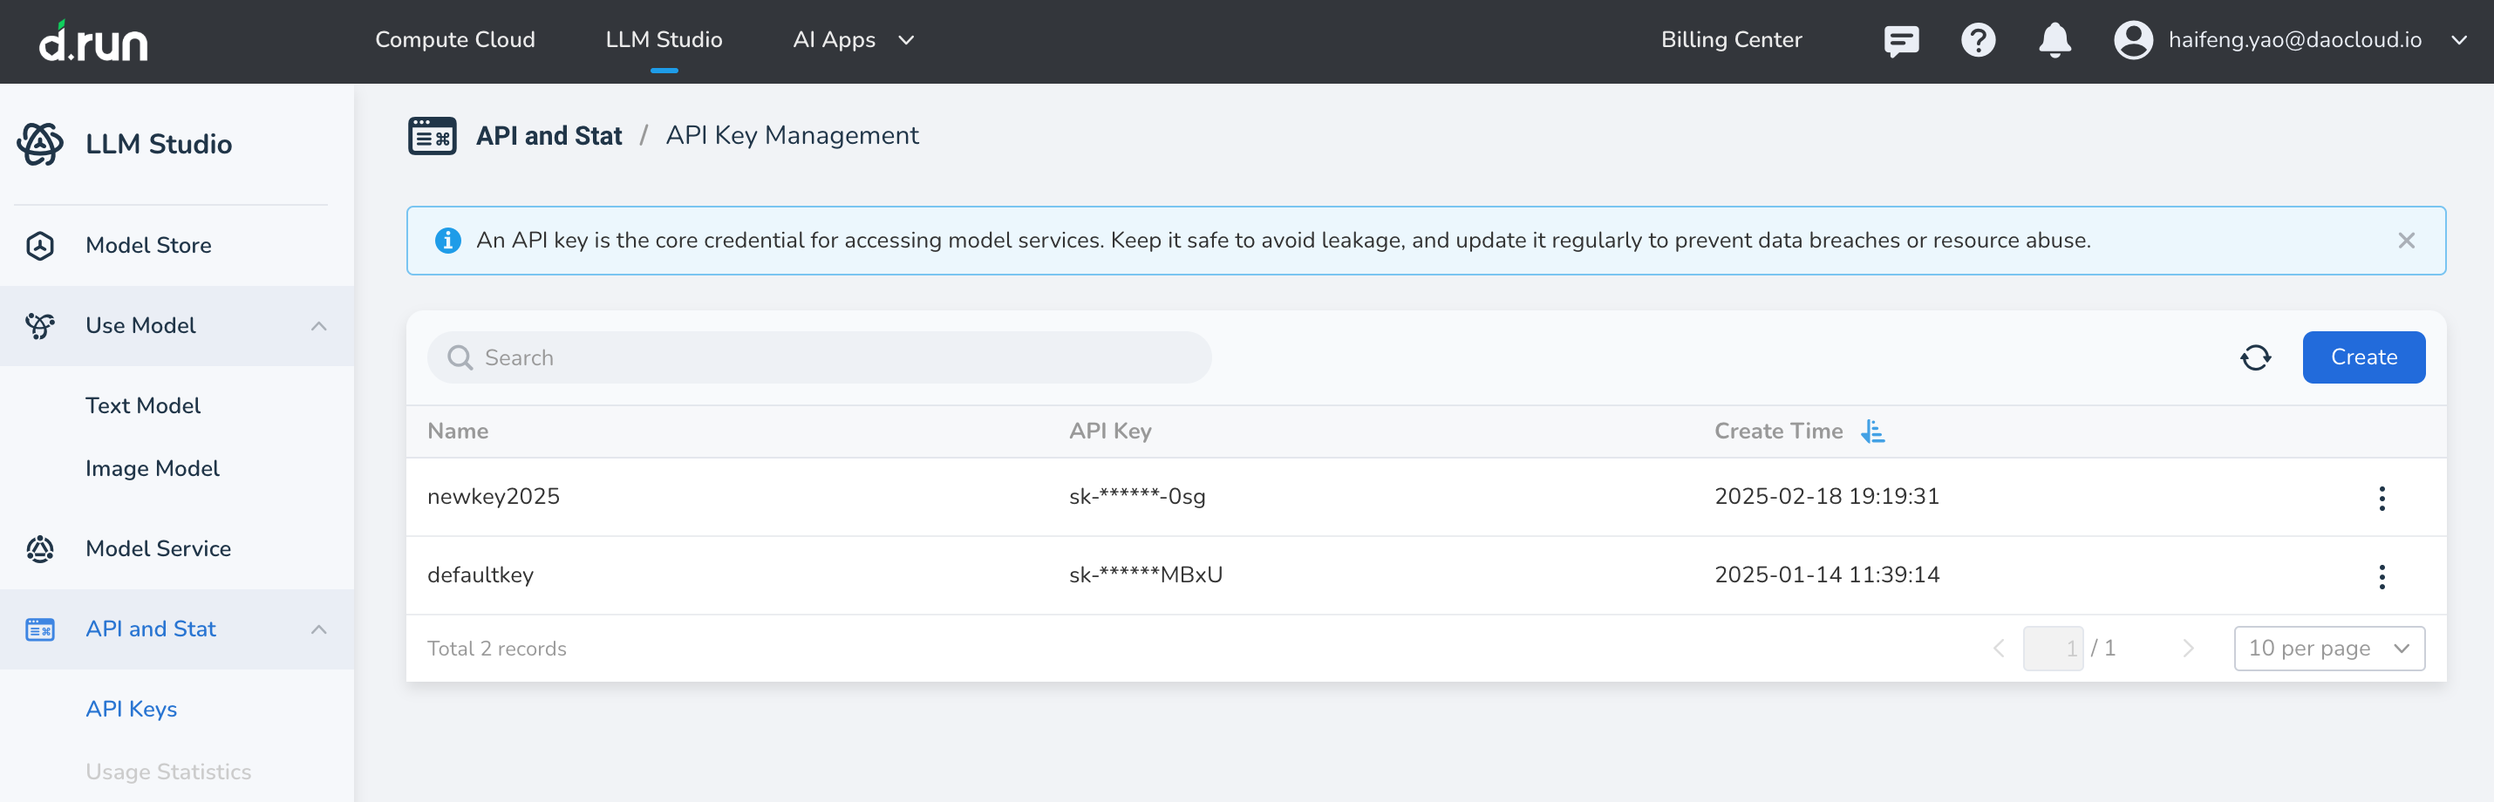Viewport: 2494px width, 802px height.
Task: Collapse the Use Model section
Action: tap(318, 326)
